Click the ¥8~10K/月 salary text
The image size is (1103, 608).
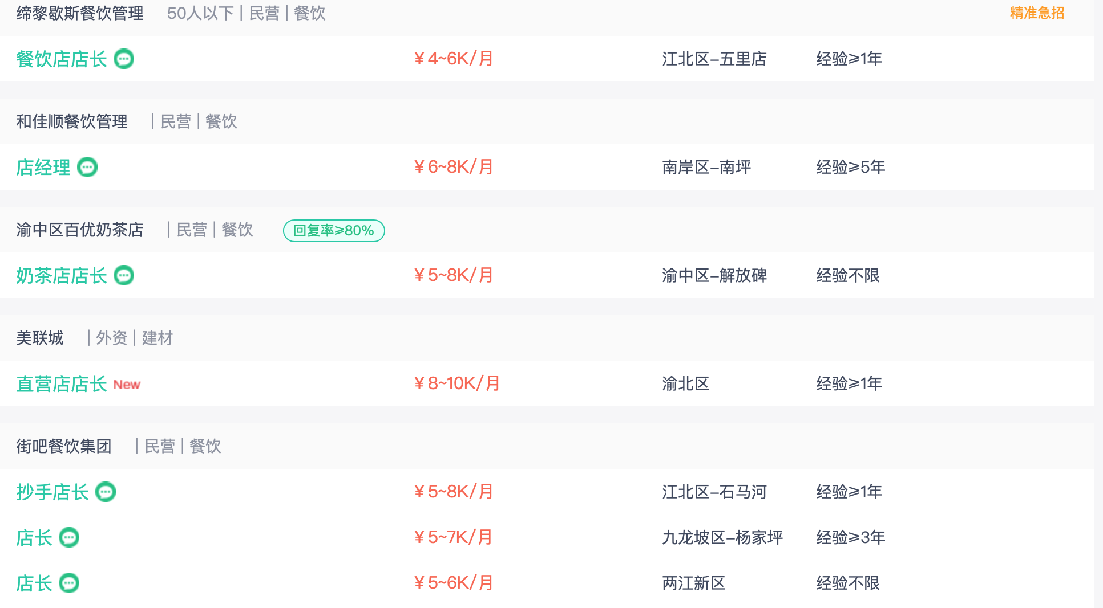pos(456,383)
